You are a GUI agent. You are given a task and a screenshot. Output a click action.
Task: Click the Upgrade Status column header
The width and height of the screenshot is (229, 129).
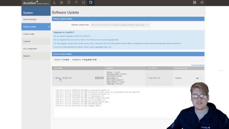181,68
